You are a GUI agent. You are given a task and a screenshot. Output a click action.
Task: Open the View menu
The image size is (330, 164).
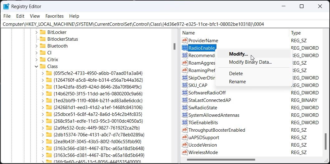click(35, 16)
